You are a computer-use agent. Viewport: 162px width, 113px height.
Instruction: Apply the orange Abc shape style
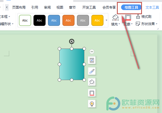(68, 20)
